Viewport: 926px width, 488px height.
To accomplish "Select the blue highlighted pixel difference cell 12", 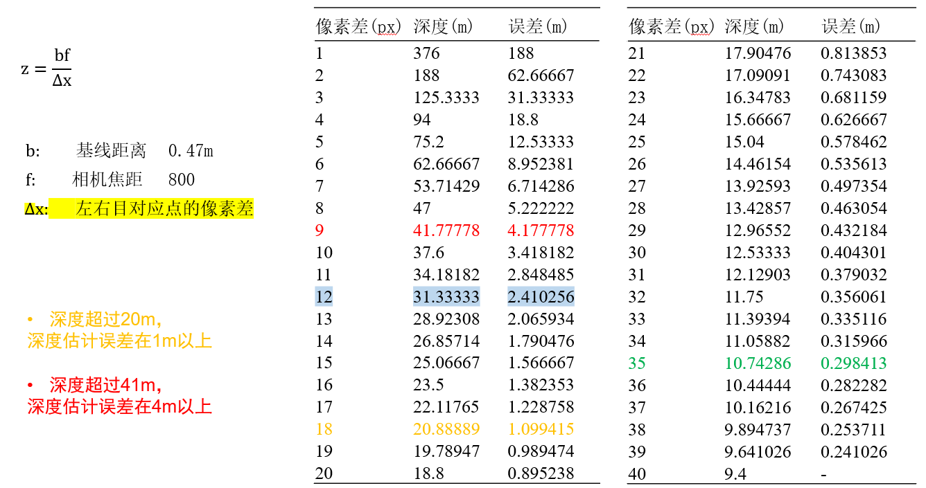I will 324,297.
